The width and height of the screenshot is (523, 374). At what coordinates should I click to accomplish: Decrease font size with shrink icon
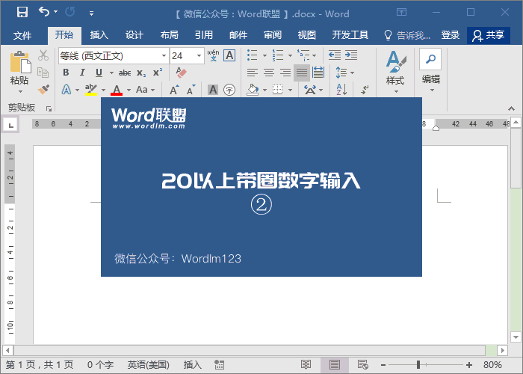(x=191, y=90)
